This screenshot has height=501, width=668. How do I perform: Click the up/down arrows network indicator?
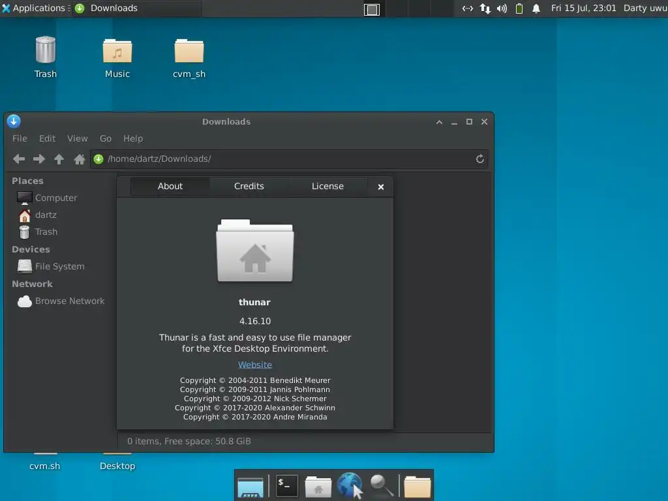tap(485, 8)
